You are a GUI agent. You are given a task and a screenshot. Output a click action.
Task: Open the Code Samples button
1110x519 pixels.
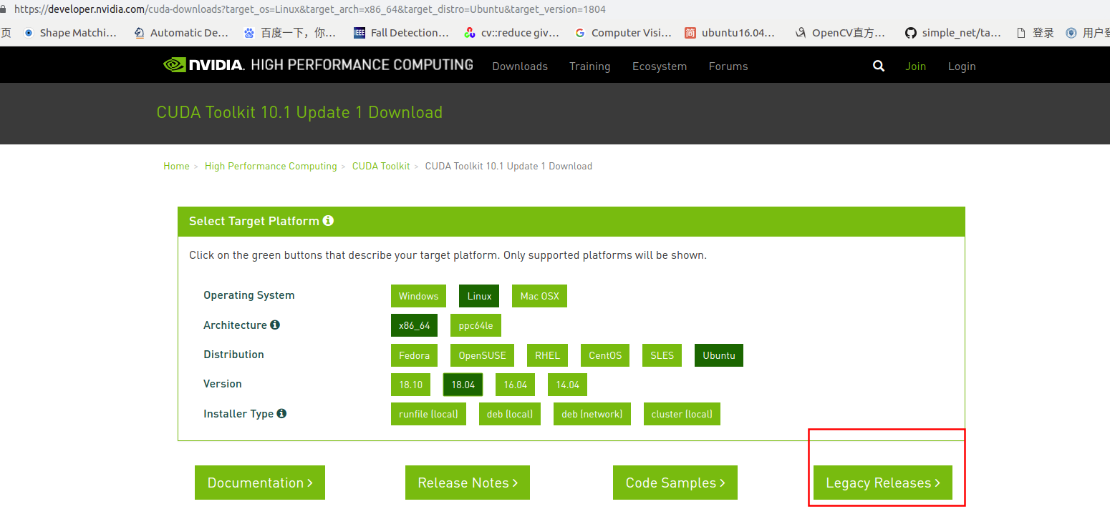675,483
